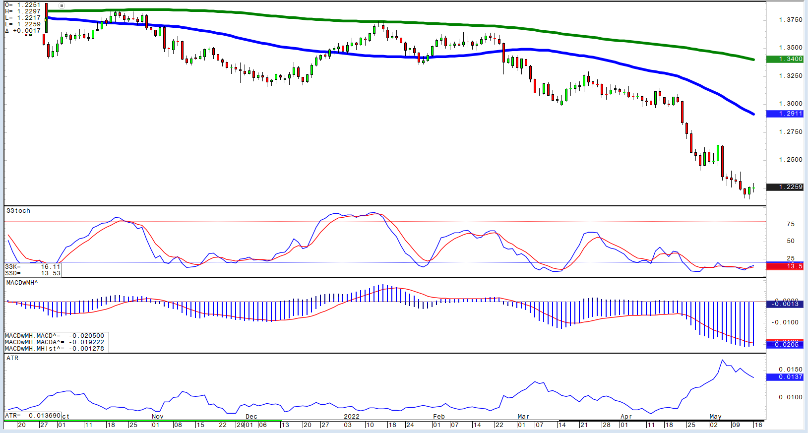Click the Nov month label on the time axis

coord(157,417)
